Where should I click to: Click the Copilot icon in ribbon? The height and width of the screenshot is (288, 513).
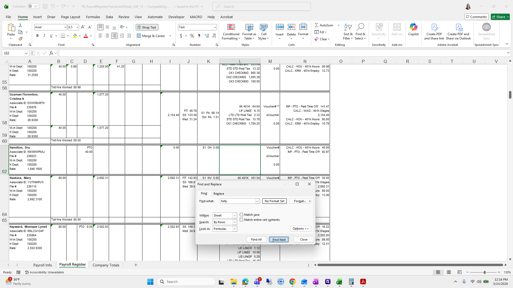pyautogui.click(x=413, y=29)
